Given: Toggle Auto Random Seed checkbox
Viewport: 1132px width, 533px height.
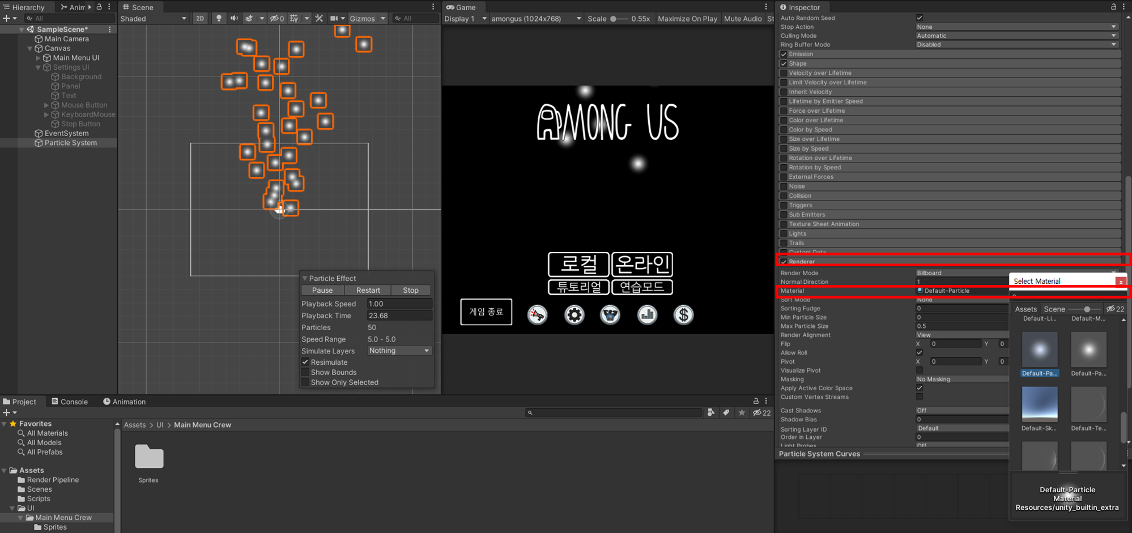Looking at the screenshot, I should click(920, 18).
